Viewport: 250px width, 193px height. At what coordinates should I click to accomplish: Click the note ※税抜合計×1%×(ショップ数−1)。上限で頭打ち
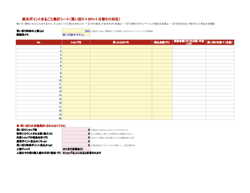(x=113, y=145)
